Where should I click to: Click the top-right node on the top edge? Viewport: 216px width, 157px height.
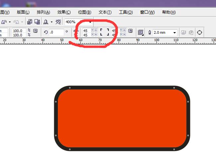[x=174, y=88]
